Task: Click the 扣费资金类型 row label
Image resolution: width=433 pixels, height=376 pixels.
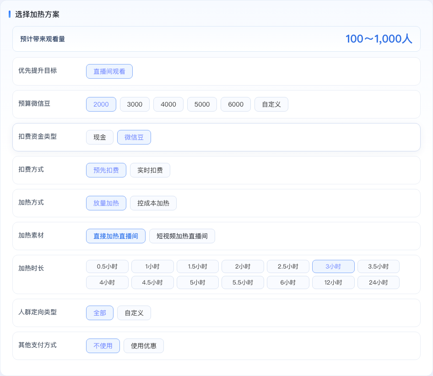Action: [x=38, y=136]
